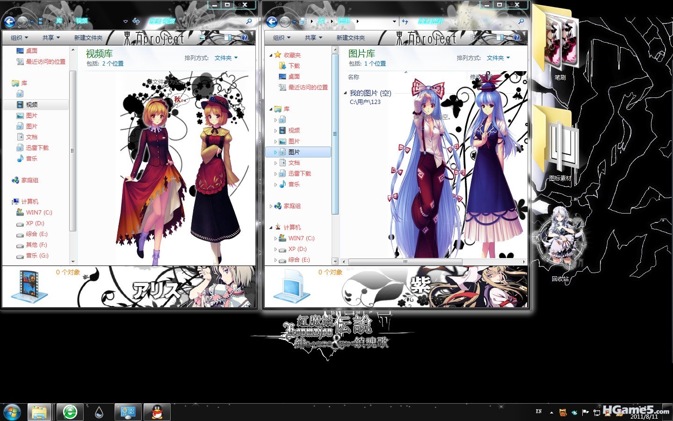Screen dimensions: 673x421
Task: Expand 视频 library in picture window sidebar
Action: [x=275, y=131]
